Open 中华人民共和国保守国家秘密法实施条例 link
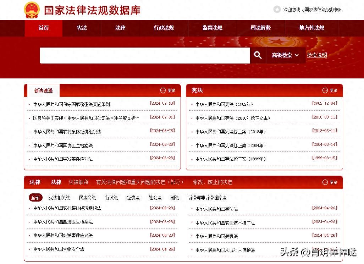 72,104
